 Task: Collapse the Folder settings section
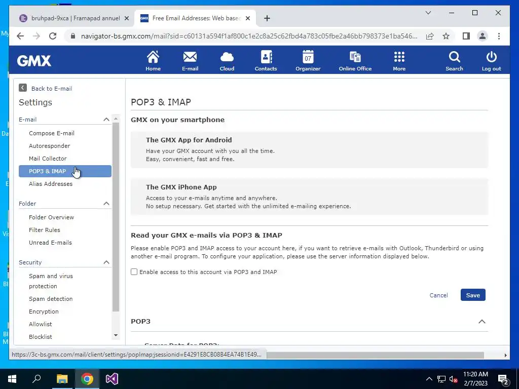pos(106,204)
